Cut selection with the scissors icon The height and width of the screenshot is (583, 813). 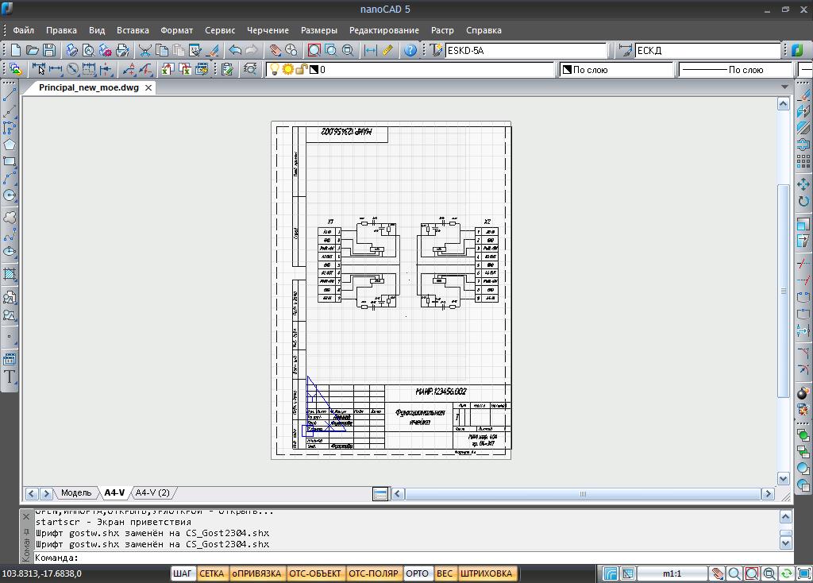pyautogui.click(x=145, y=50)
